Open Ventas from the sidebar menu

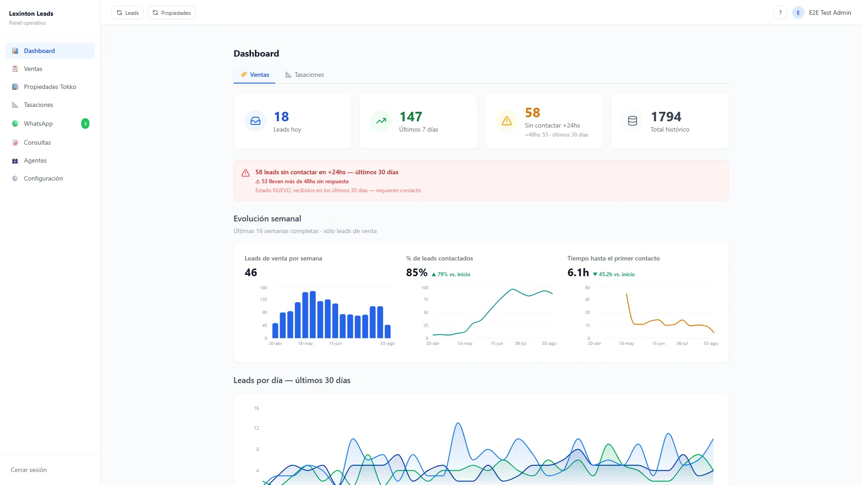pyautogui.click(x=50, y=69)
